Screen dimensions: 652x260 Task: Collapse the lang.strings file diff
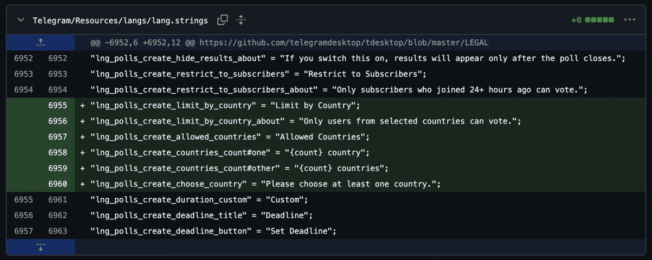tap(21, 20)
